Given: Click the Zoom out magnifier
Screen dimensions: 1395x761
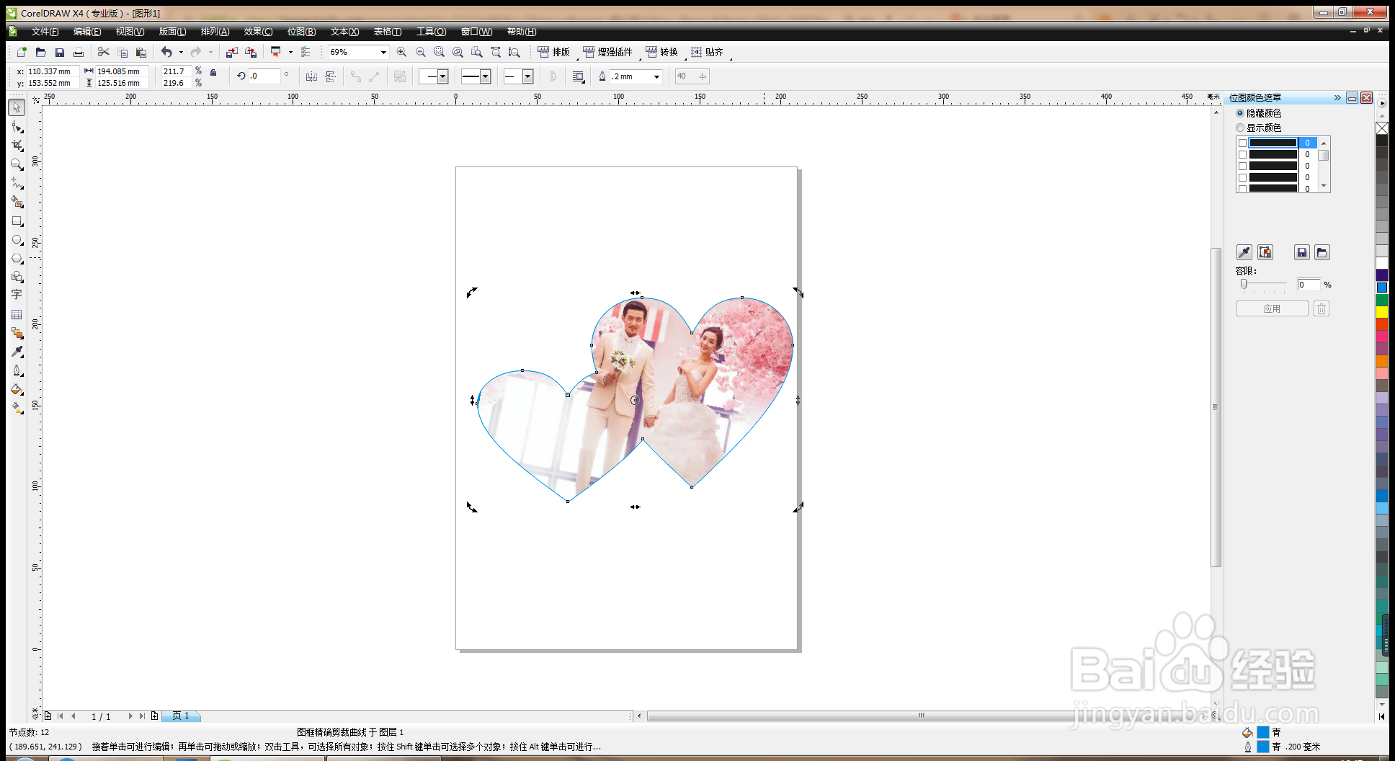Looking at the screenshot, I should click(421, 52).
